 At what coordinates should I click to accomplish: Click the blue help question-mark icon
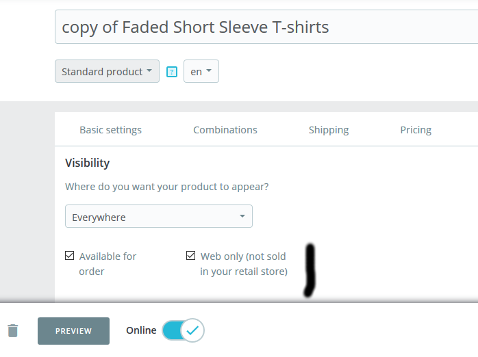coord(172,72)
